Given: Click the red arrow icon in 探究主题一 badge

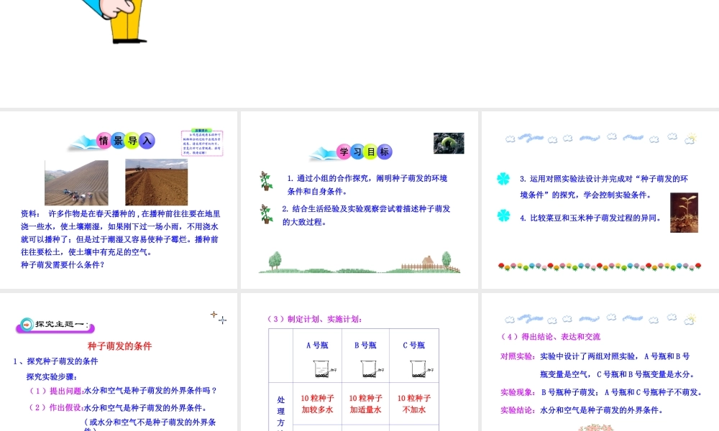Looking at the screenshot, I should pos(27,325).
